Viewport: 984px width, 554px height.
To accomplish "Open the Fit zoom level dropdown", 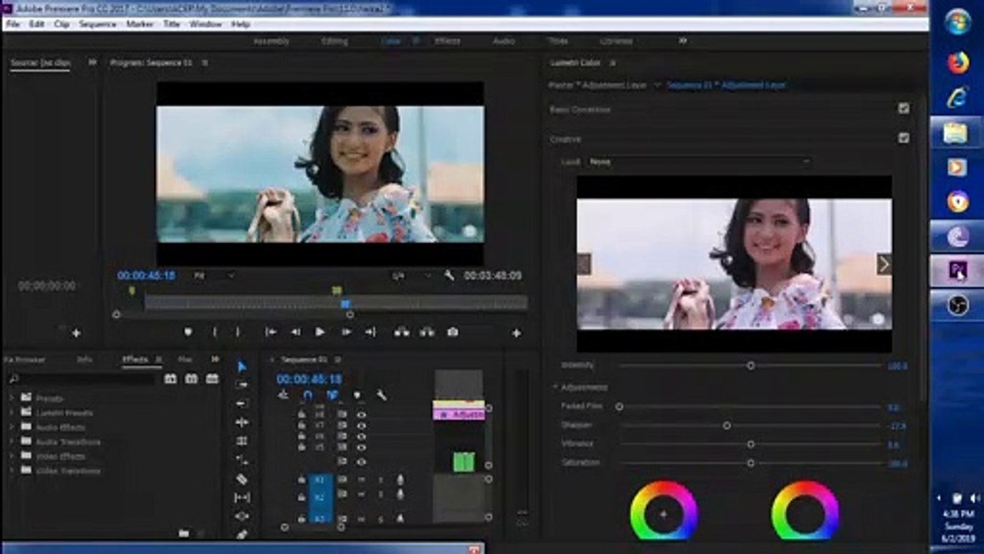I will coord(214,275).
